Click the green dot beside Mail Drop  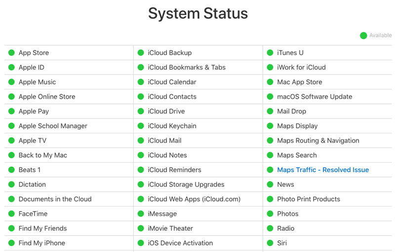[x=270, y=111]
